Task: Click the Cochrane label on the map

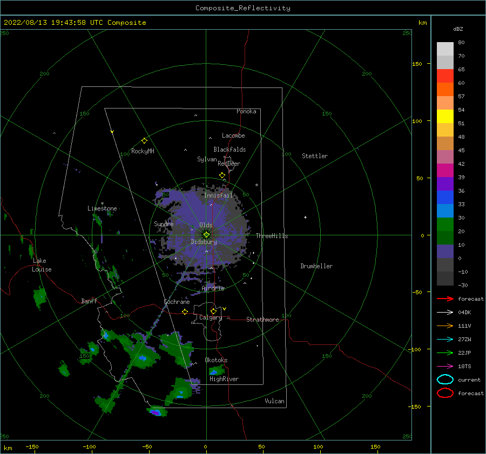Action: pyautogui.click(x=177, y=302)
